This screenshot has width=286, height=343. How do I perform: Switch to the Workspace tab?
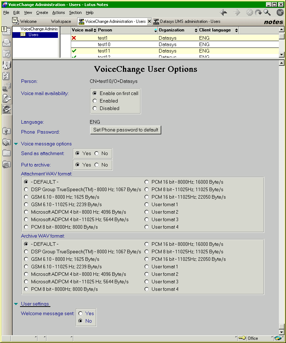coord(61,21)
